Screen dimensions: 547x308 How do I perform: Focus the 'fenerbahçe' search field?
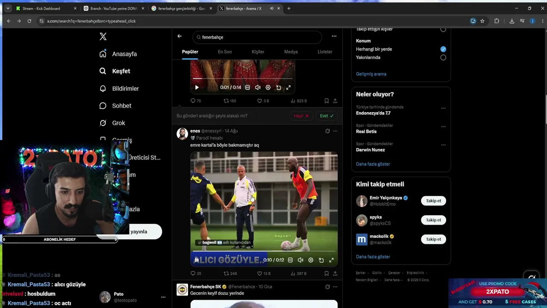(257, 37)
